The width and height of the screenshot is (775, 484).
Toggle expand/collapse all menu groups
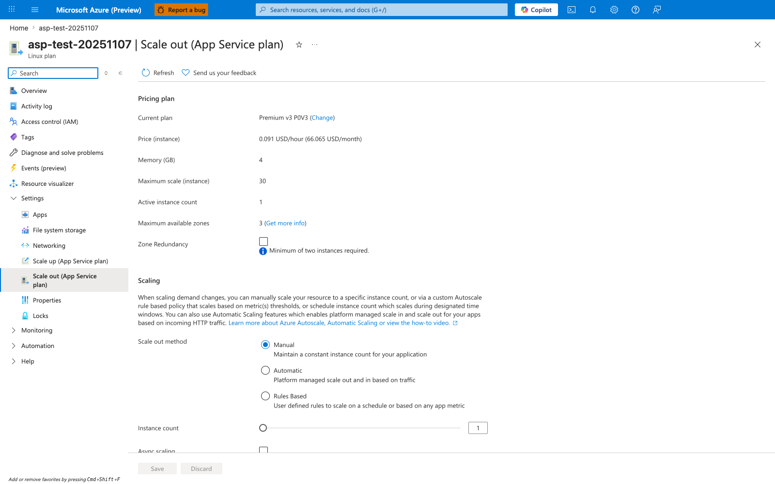pos(106,73)
